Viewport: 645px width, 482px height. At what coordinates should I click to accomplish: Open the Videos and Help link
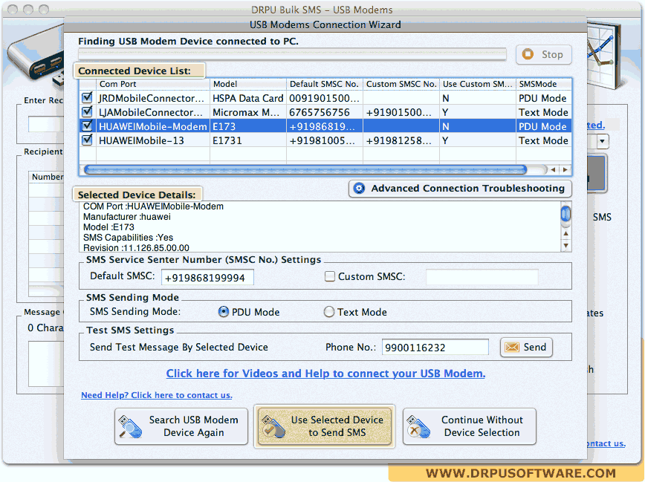325,374
